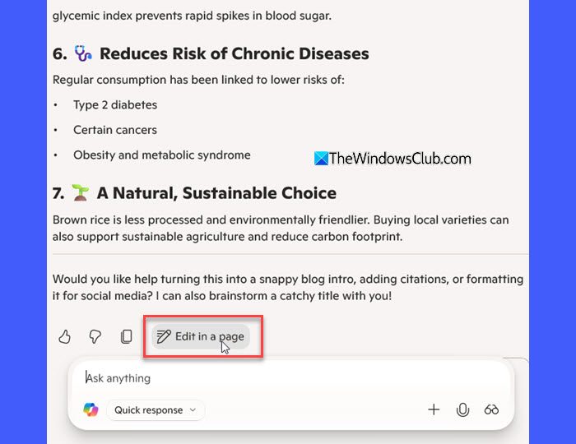Click the Type 2 diabetes bullet item
This screenshot has width=576, height=444.
pyautogui.click(x=115, y=105)
